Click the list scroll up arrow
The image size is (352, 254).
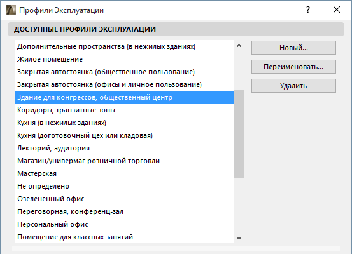click(x=239, y=46)
